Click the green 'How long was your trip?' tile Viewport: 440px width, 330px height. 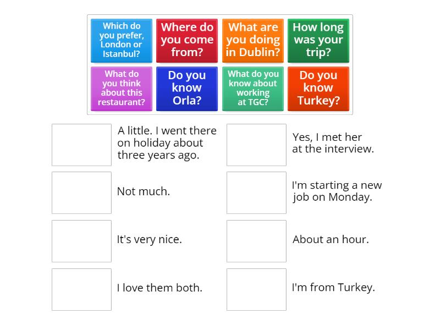(x=318, y=41)
